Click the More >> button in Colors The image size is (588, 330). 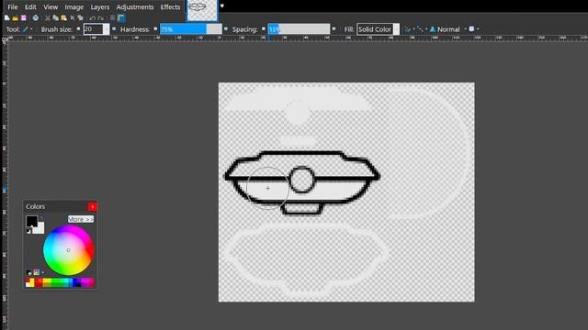(81, 219)
